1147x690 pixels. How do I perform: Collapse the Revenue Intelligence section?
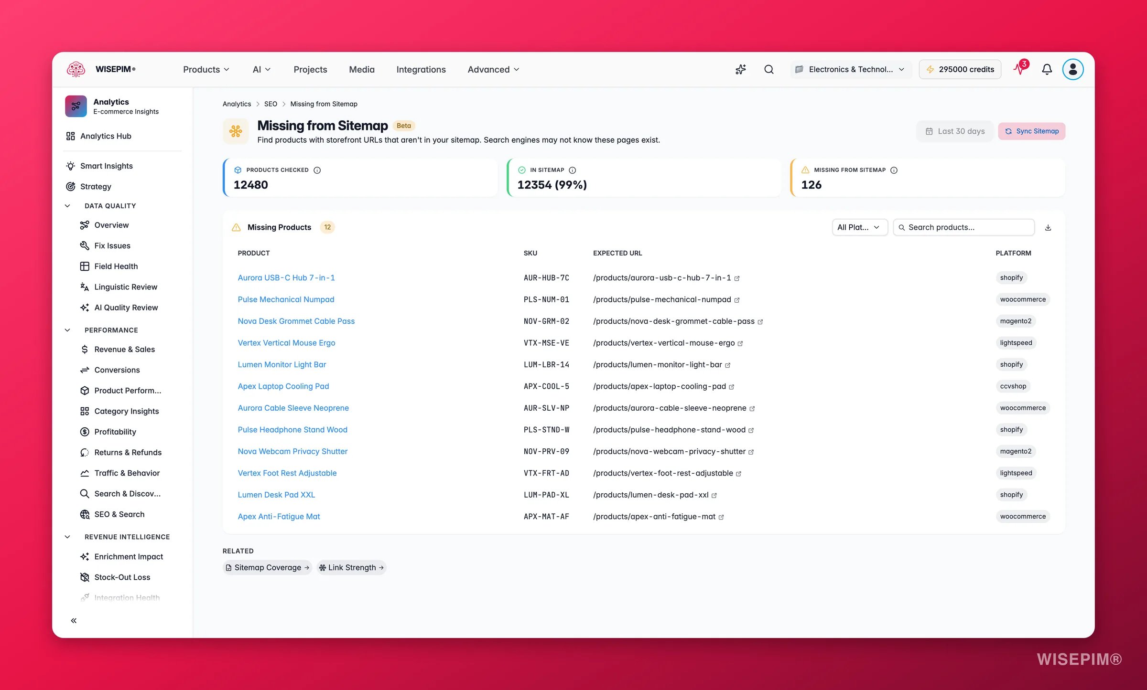(67, 537)
